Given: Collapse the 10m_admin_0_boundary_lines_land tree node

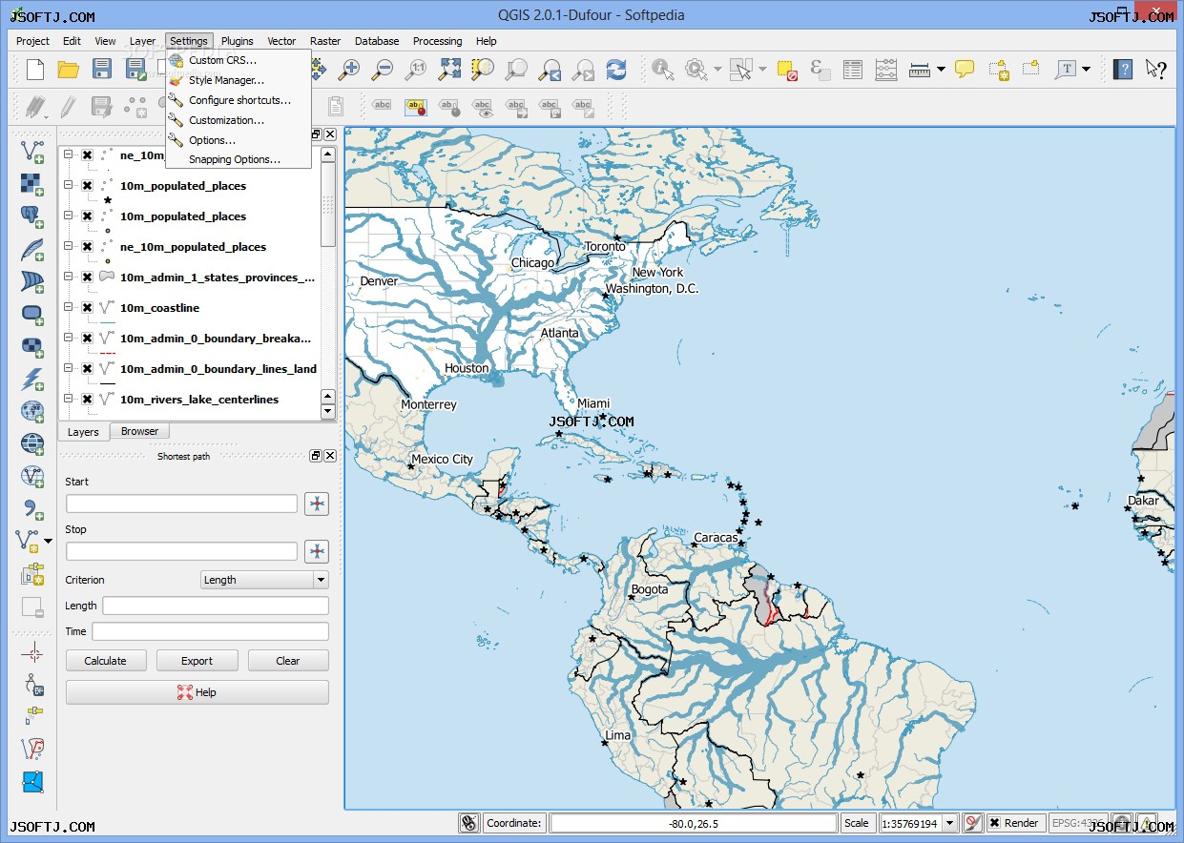Looking at the screenshot, I should coord(69,369).
